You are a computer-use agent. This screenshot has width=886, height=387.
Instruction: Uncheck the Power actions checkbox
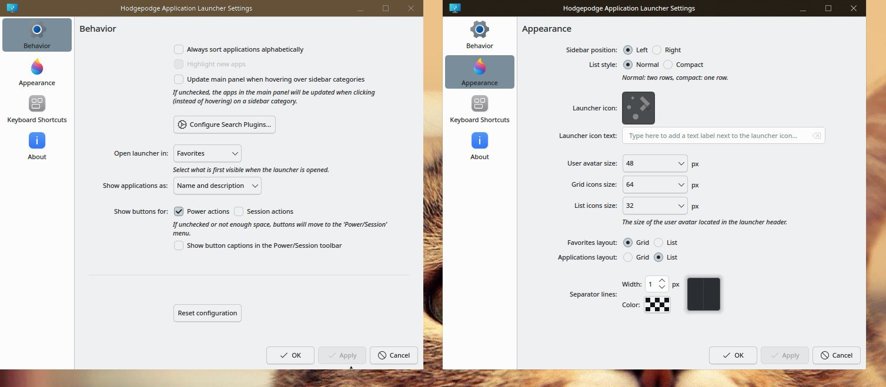[x=179, y=211]
